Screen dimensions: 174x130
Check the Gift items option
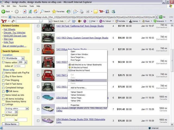point(3,92)
